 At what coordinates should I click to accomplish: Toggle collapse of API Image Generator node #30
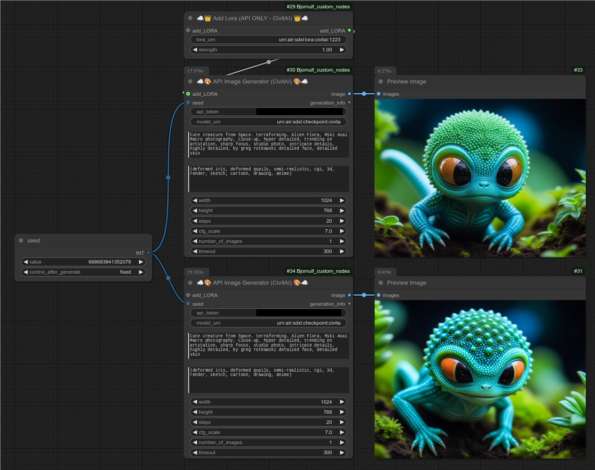point(190,82)
